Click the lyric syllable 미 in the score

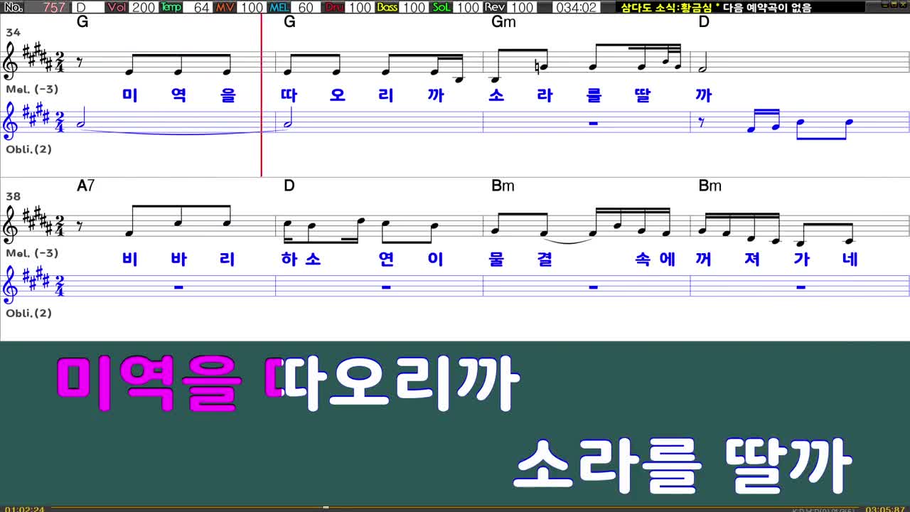[x=129, y=95]
